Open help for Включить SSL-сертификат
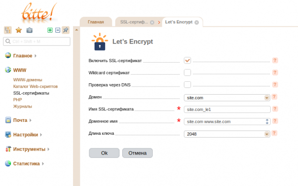298x186 pixels. coord(275,60)
